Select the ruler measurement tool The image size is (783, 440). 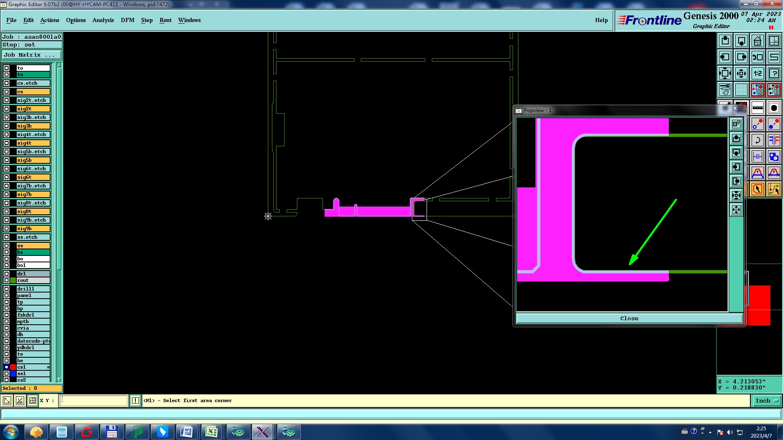coord(757,108)
